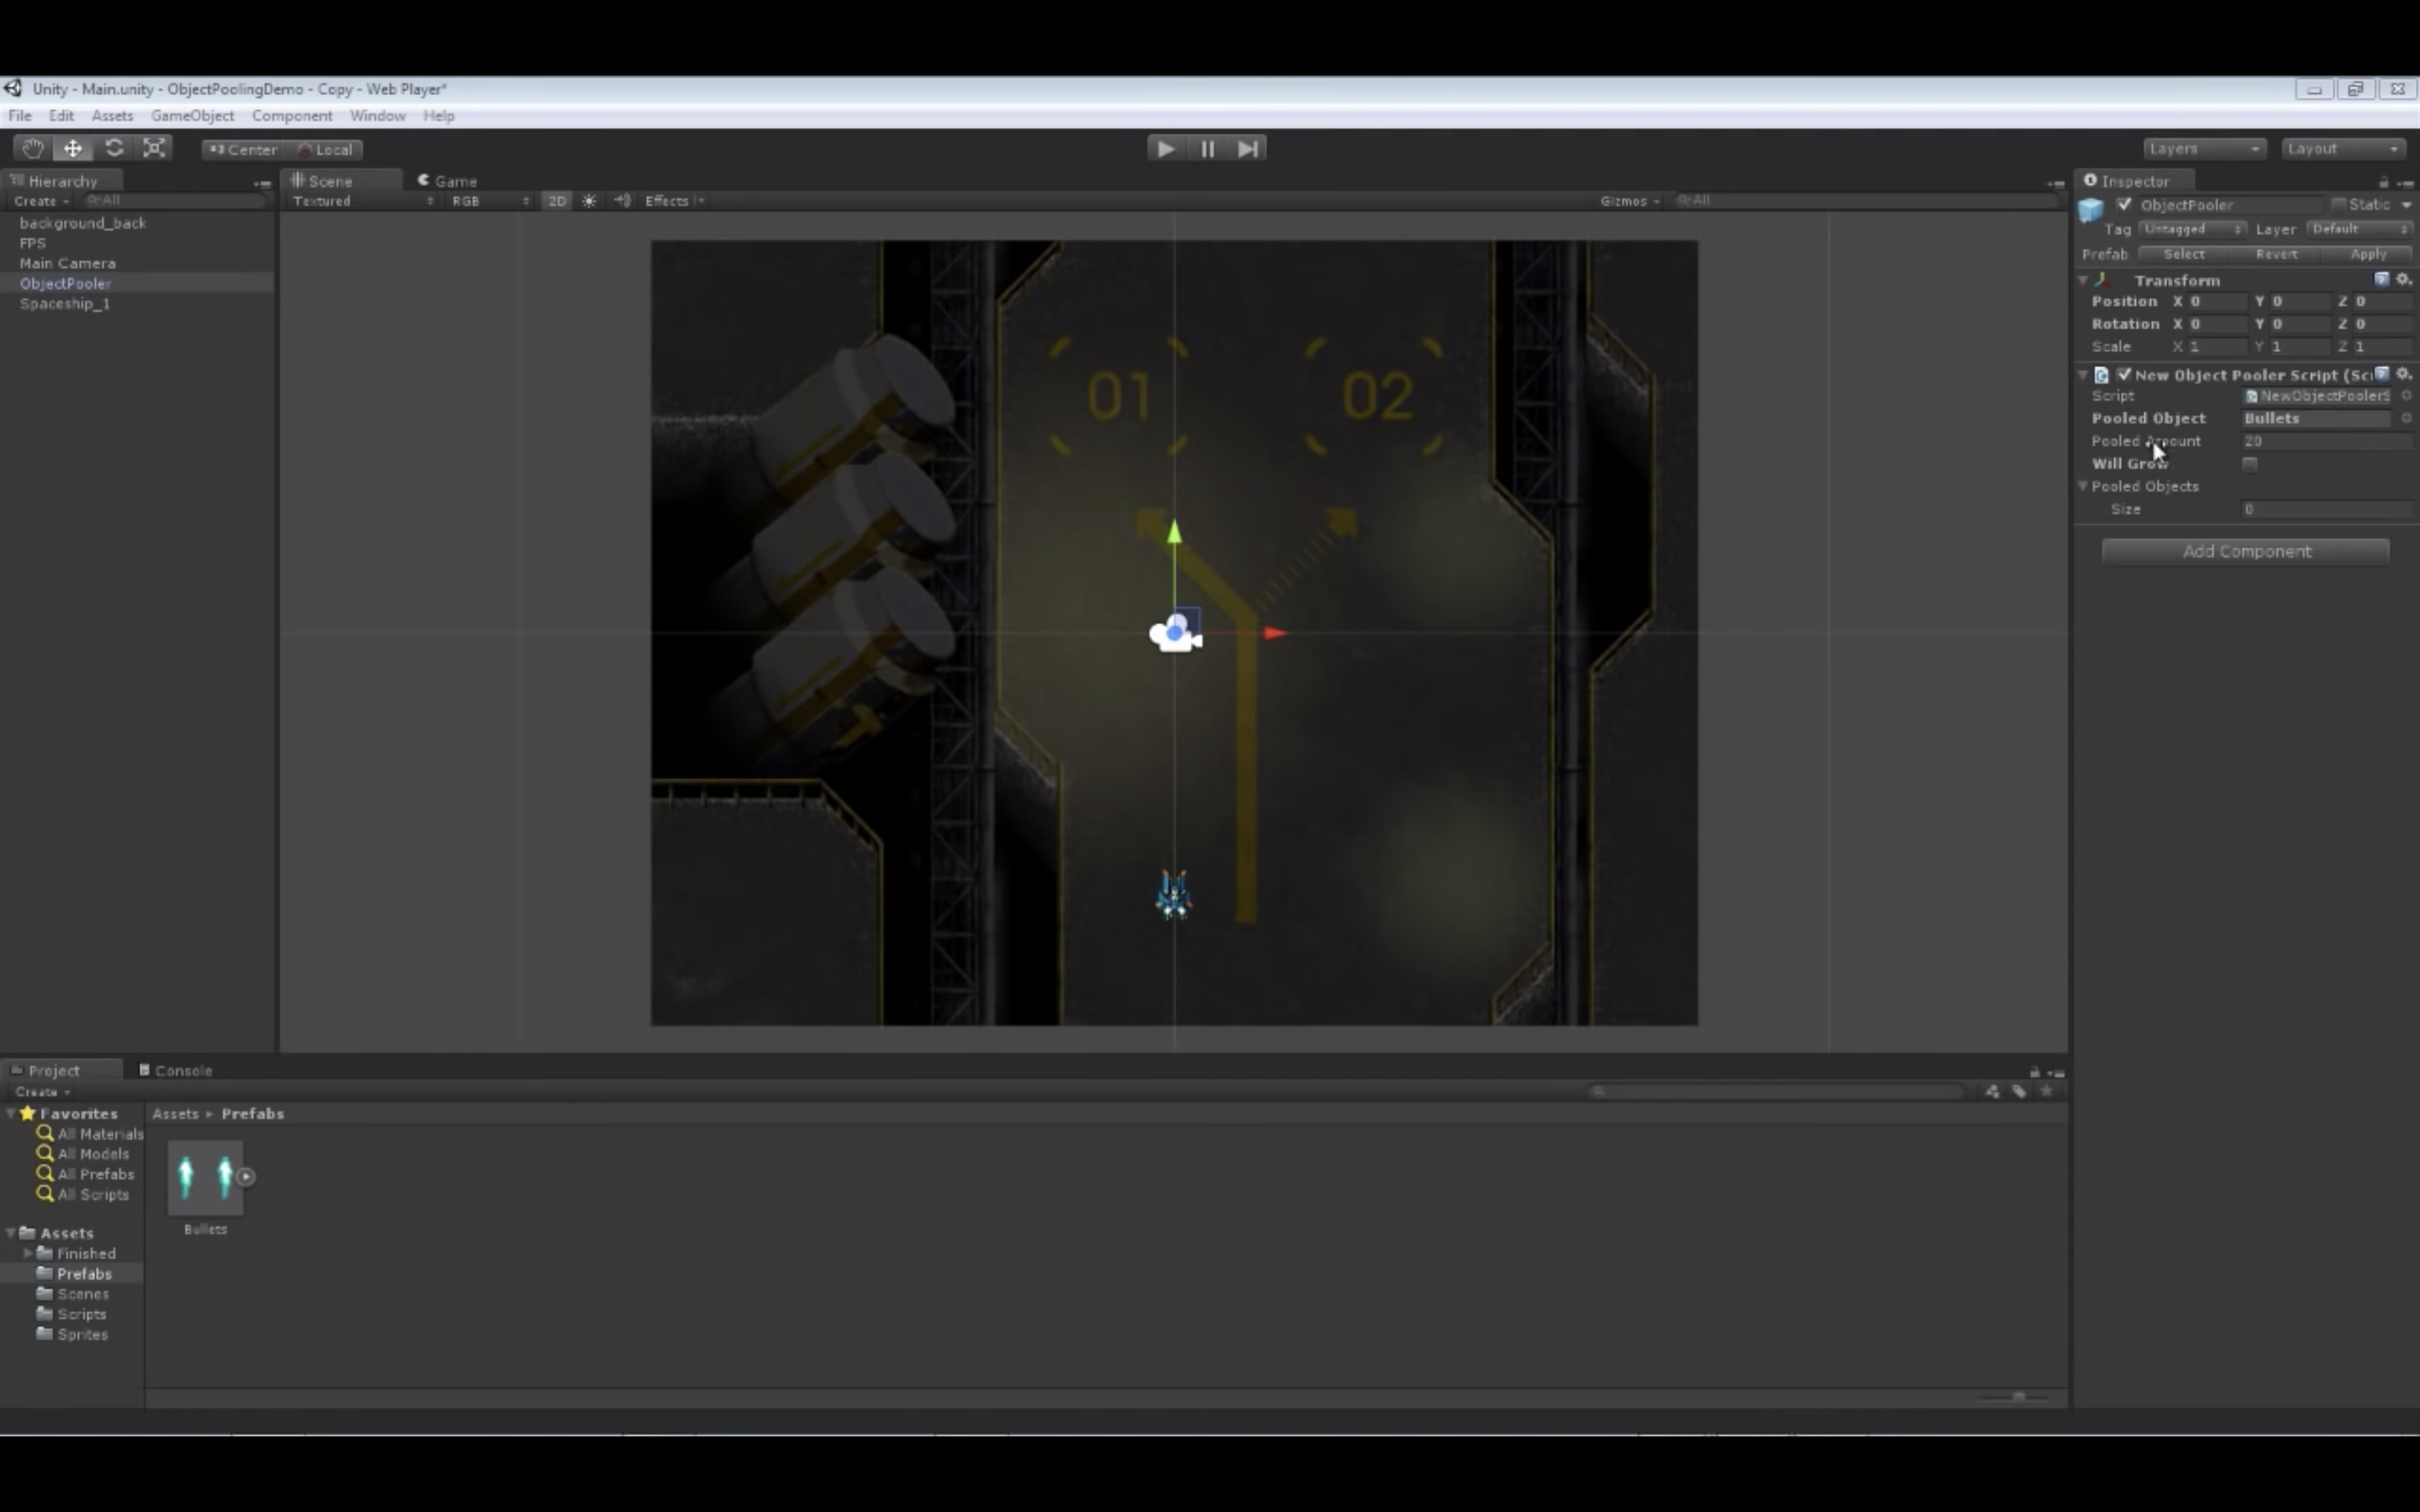Expand the New Object Pooler Script

pos(2084,373)
